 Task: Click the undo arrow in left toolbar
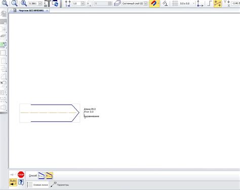pos(4,83)
